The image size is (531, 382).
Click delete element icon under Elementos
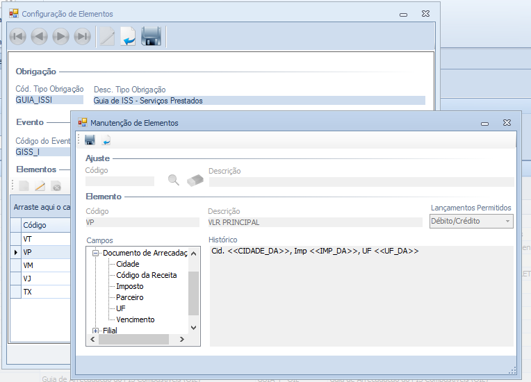click(56, 185)
